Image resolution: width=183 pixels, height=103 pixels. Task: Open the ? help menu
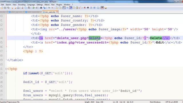pyautogui.click(x=72, y=5)
